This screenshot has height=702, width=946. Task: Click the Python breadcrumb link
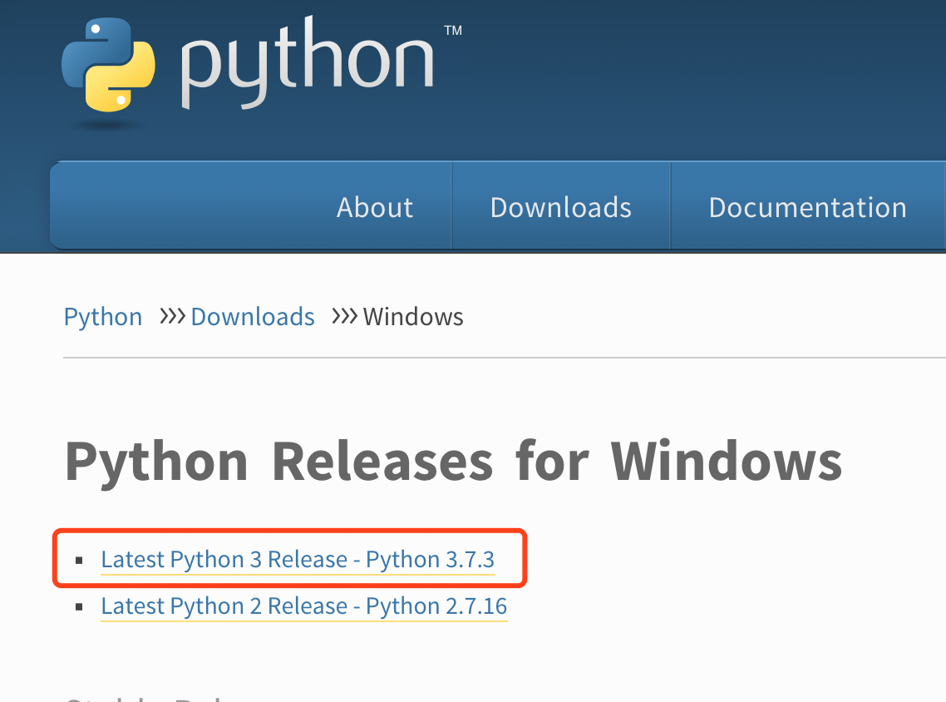[x=102, y=317]
